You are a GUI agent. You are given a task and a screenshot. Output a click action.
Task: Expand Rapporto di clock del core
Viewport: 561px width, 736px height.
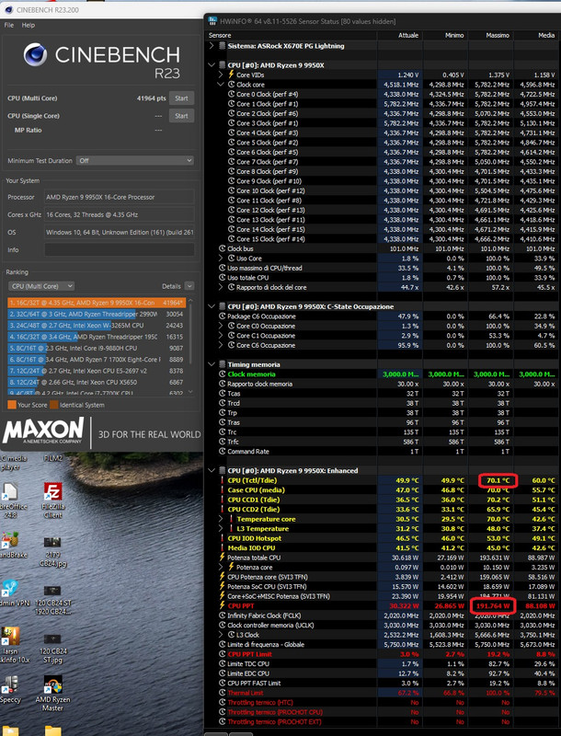221,287
